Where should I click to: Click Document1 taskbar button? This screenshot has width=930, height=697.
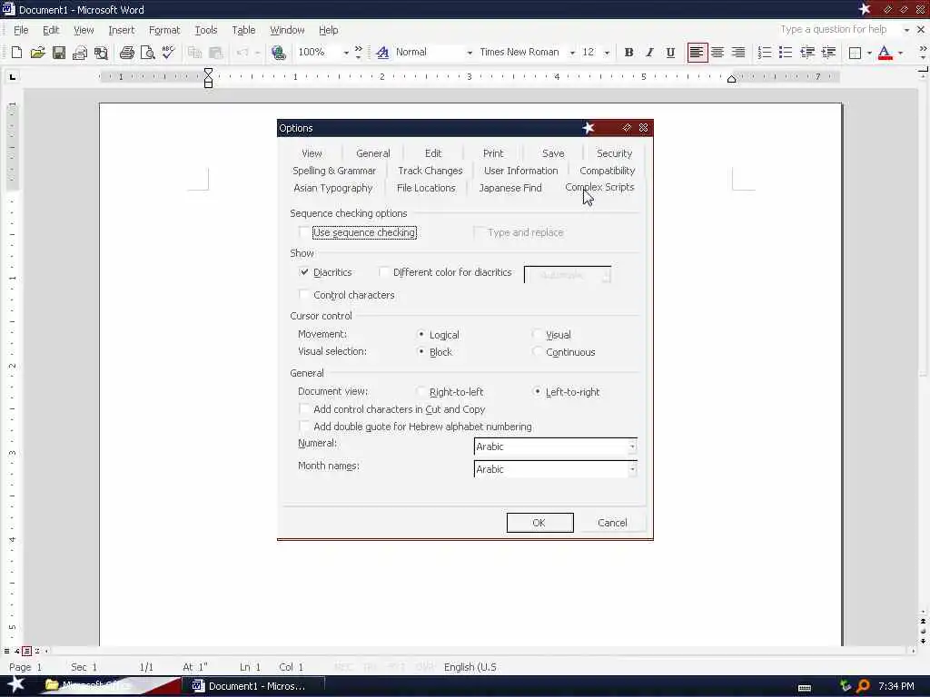255,686
